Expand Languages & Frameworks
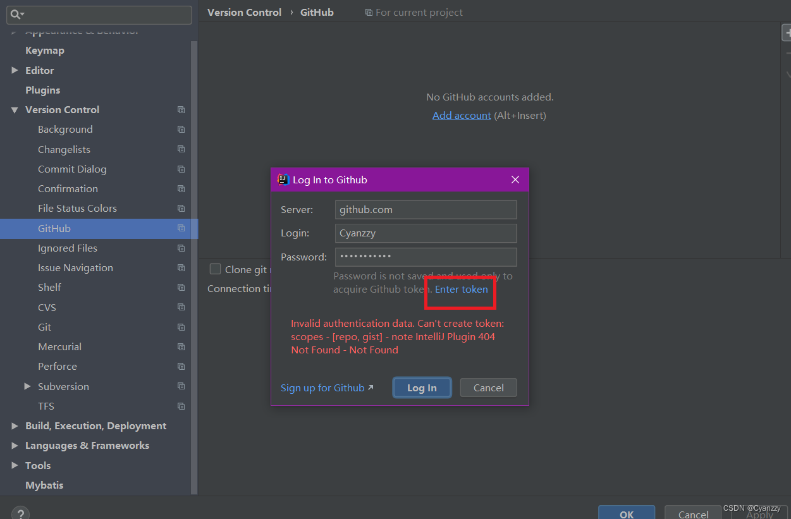This screenshot has height=519, width=791. click(15, 446)
